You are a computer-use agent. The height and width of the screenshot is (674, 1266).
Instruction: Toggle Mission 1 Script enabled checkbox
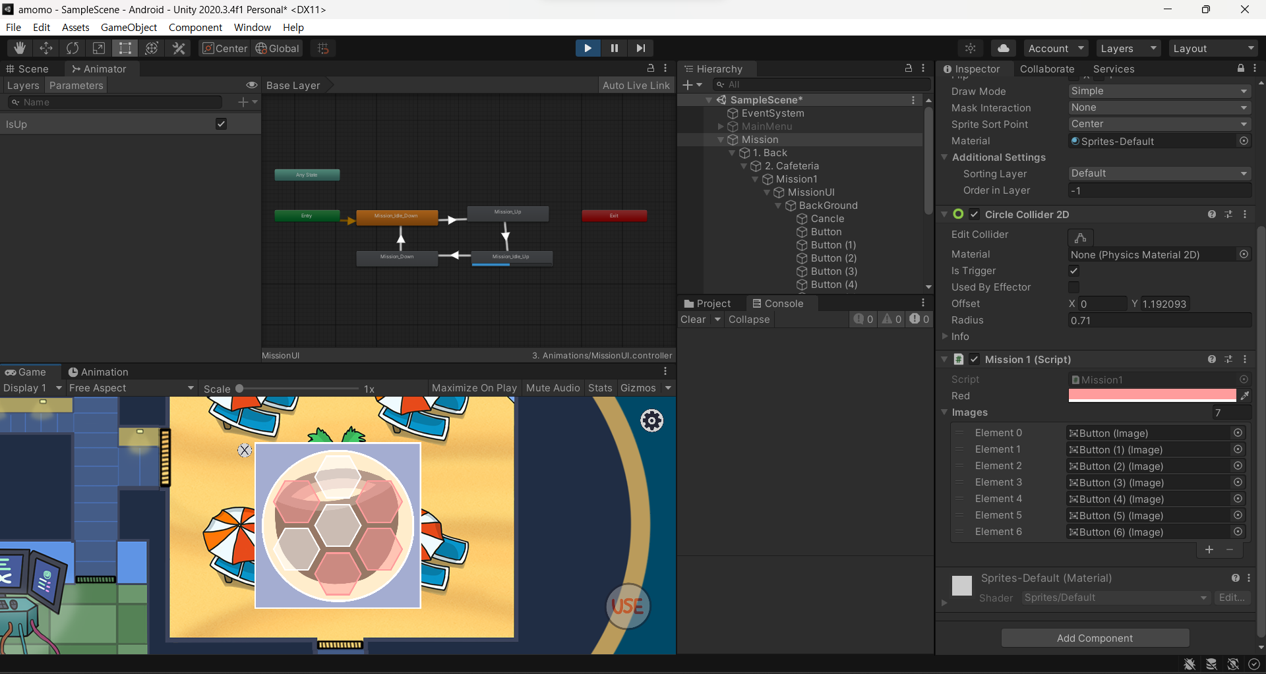pos(975,359)
